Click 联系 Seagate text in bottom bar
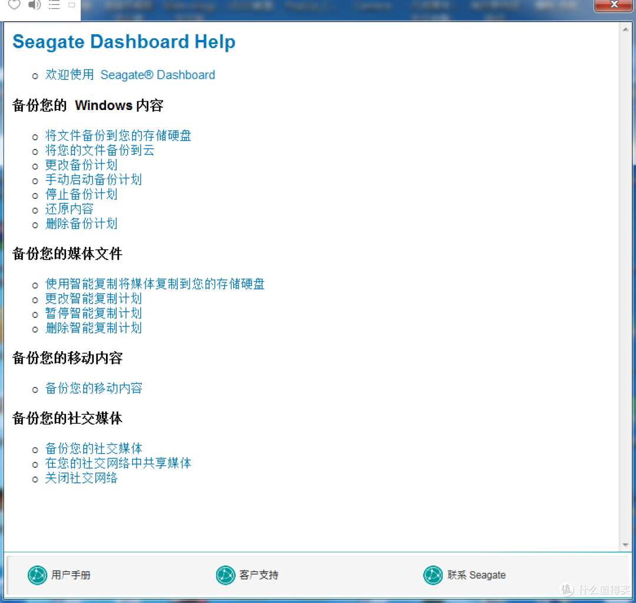 pos(476,575)
